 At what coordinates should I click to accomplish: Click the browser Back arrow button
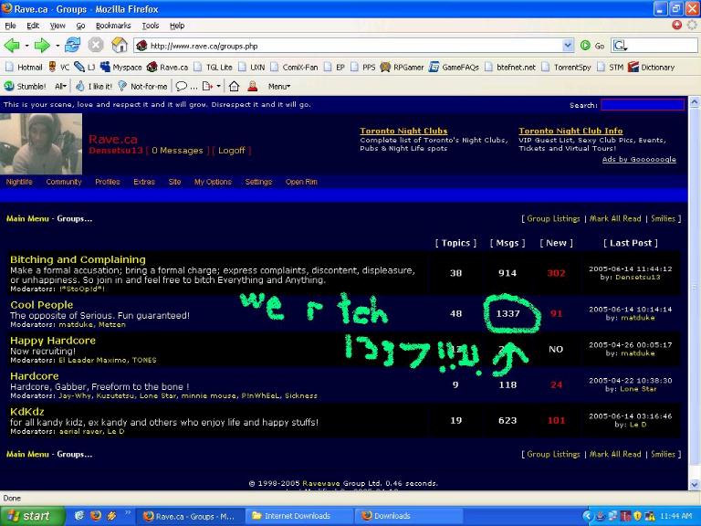[12, 45]
